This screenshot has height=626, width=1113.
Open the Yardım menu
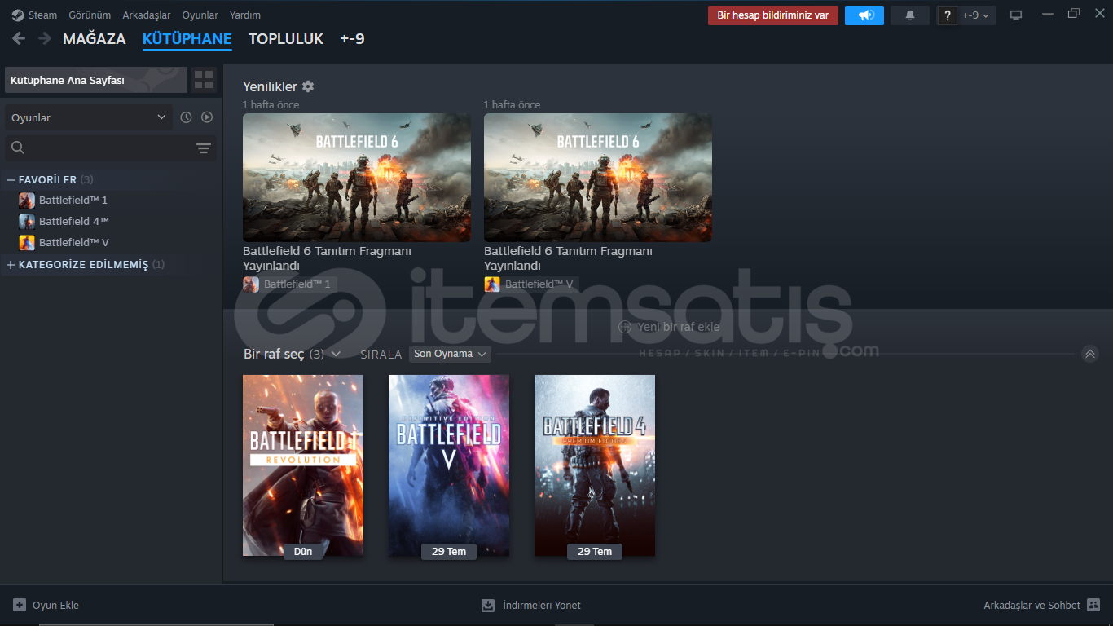click(245, 15)
